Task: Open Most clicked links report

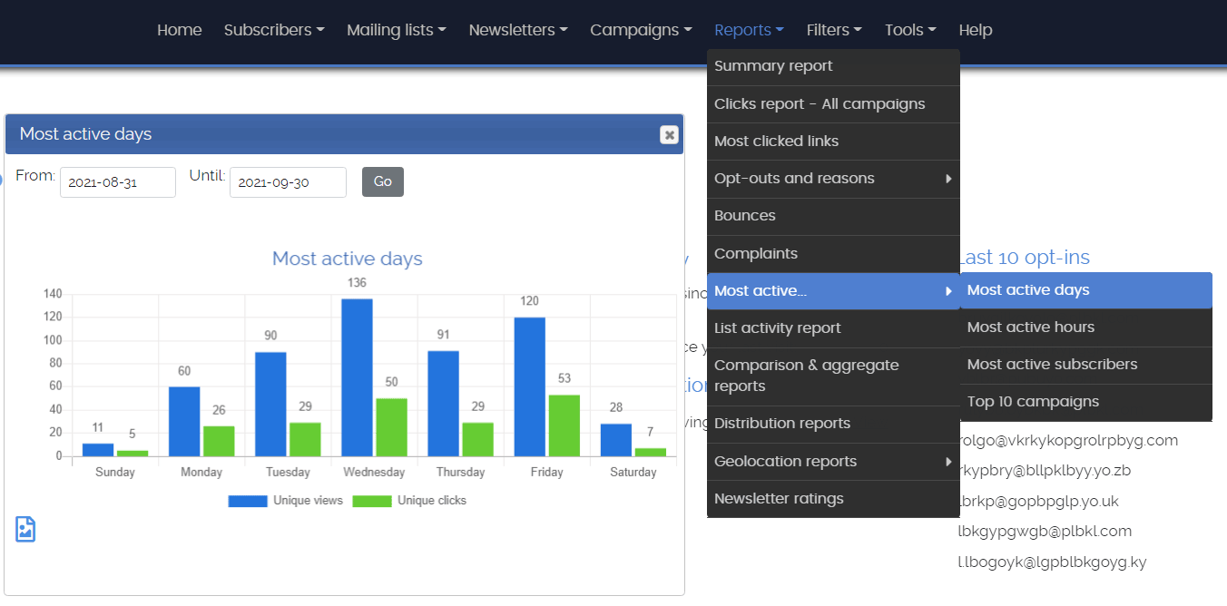Action: [x=777, y=142]
